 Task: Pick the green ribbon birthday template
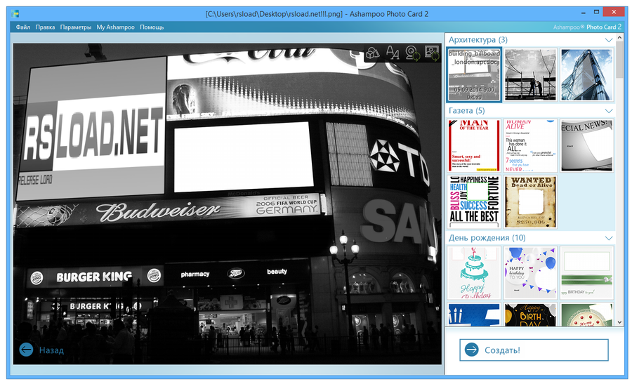(587, 273)
